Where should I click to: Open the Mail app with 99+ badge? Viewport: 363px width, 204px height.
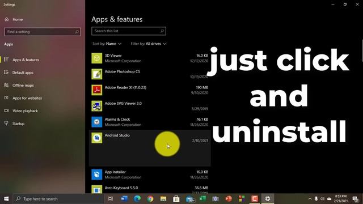[190, 199]
